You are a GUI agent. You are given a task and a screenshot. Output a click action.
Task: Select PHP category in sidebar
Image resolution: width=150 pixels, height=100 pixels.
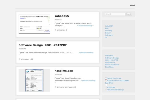107,28
